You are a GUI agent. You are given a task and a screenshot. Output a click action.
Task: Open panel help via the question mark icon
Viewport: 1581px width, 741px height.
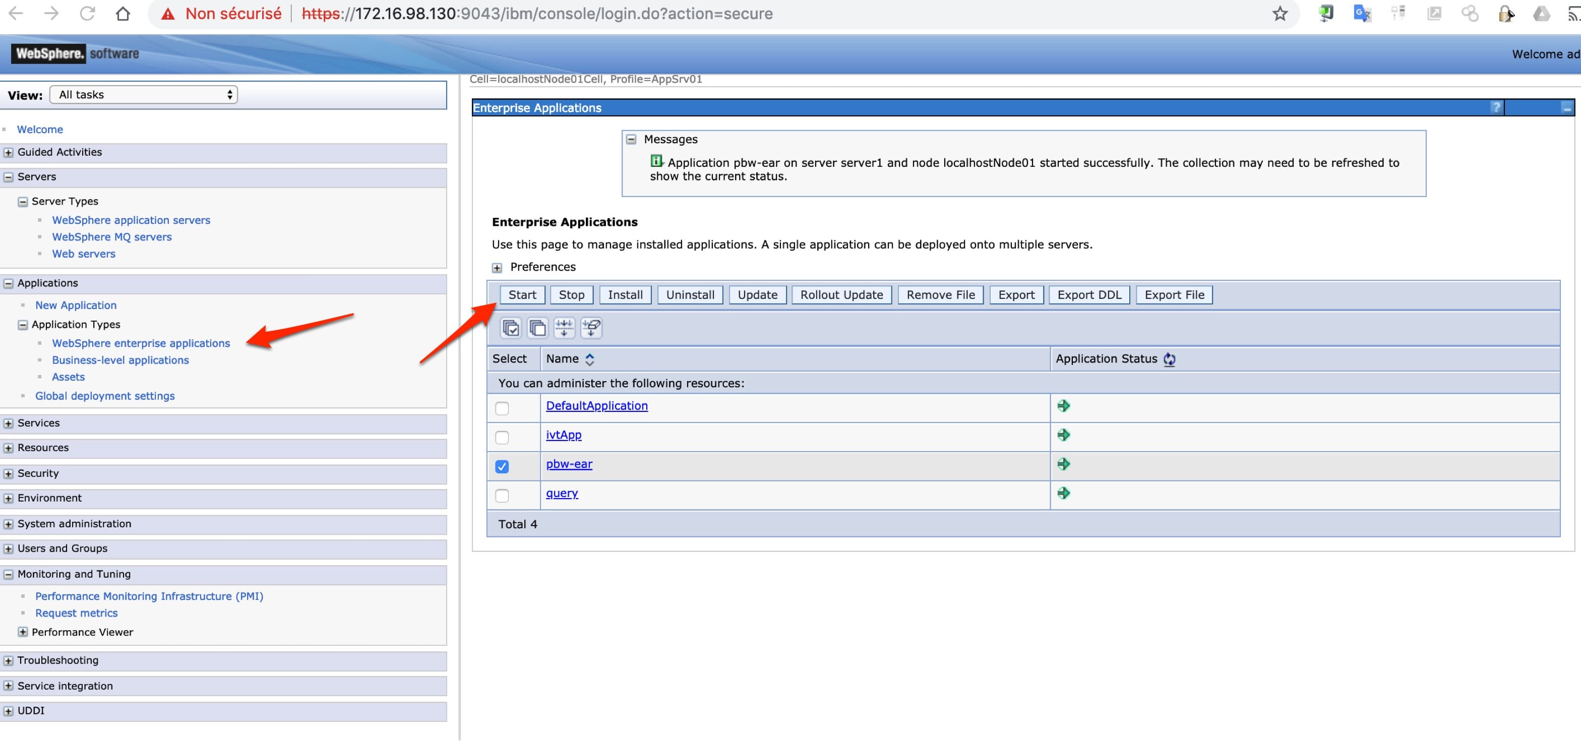coord(1496,107)
